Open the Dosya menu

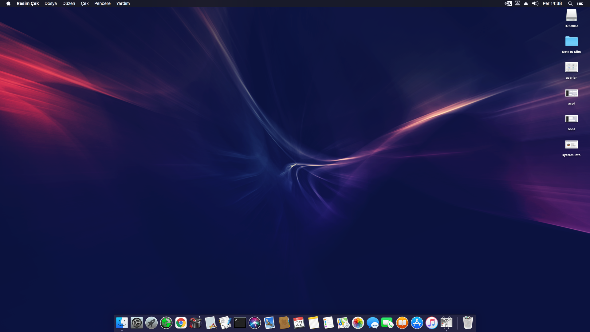(50, 3)
